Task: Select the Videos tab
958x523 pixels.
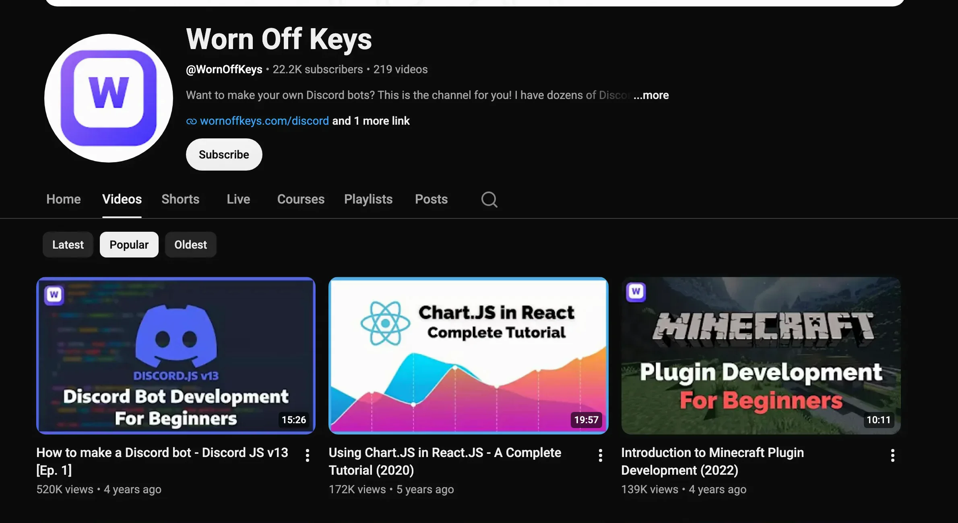Action: [x=122, y=199]
